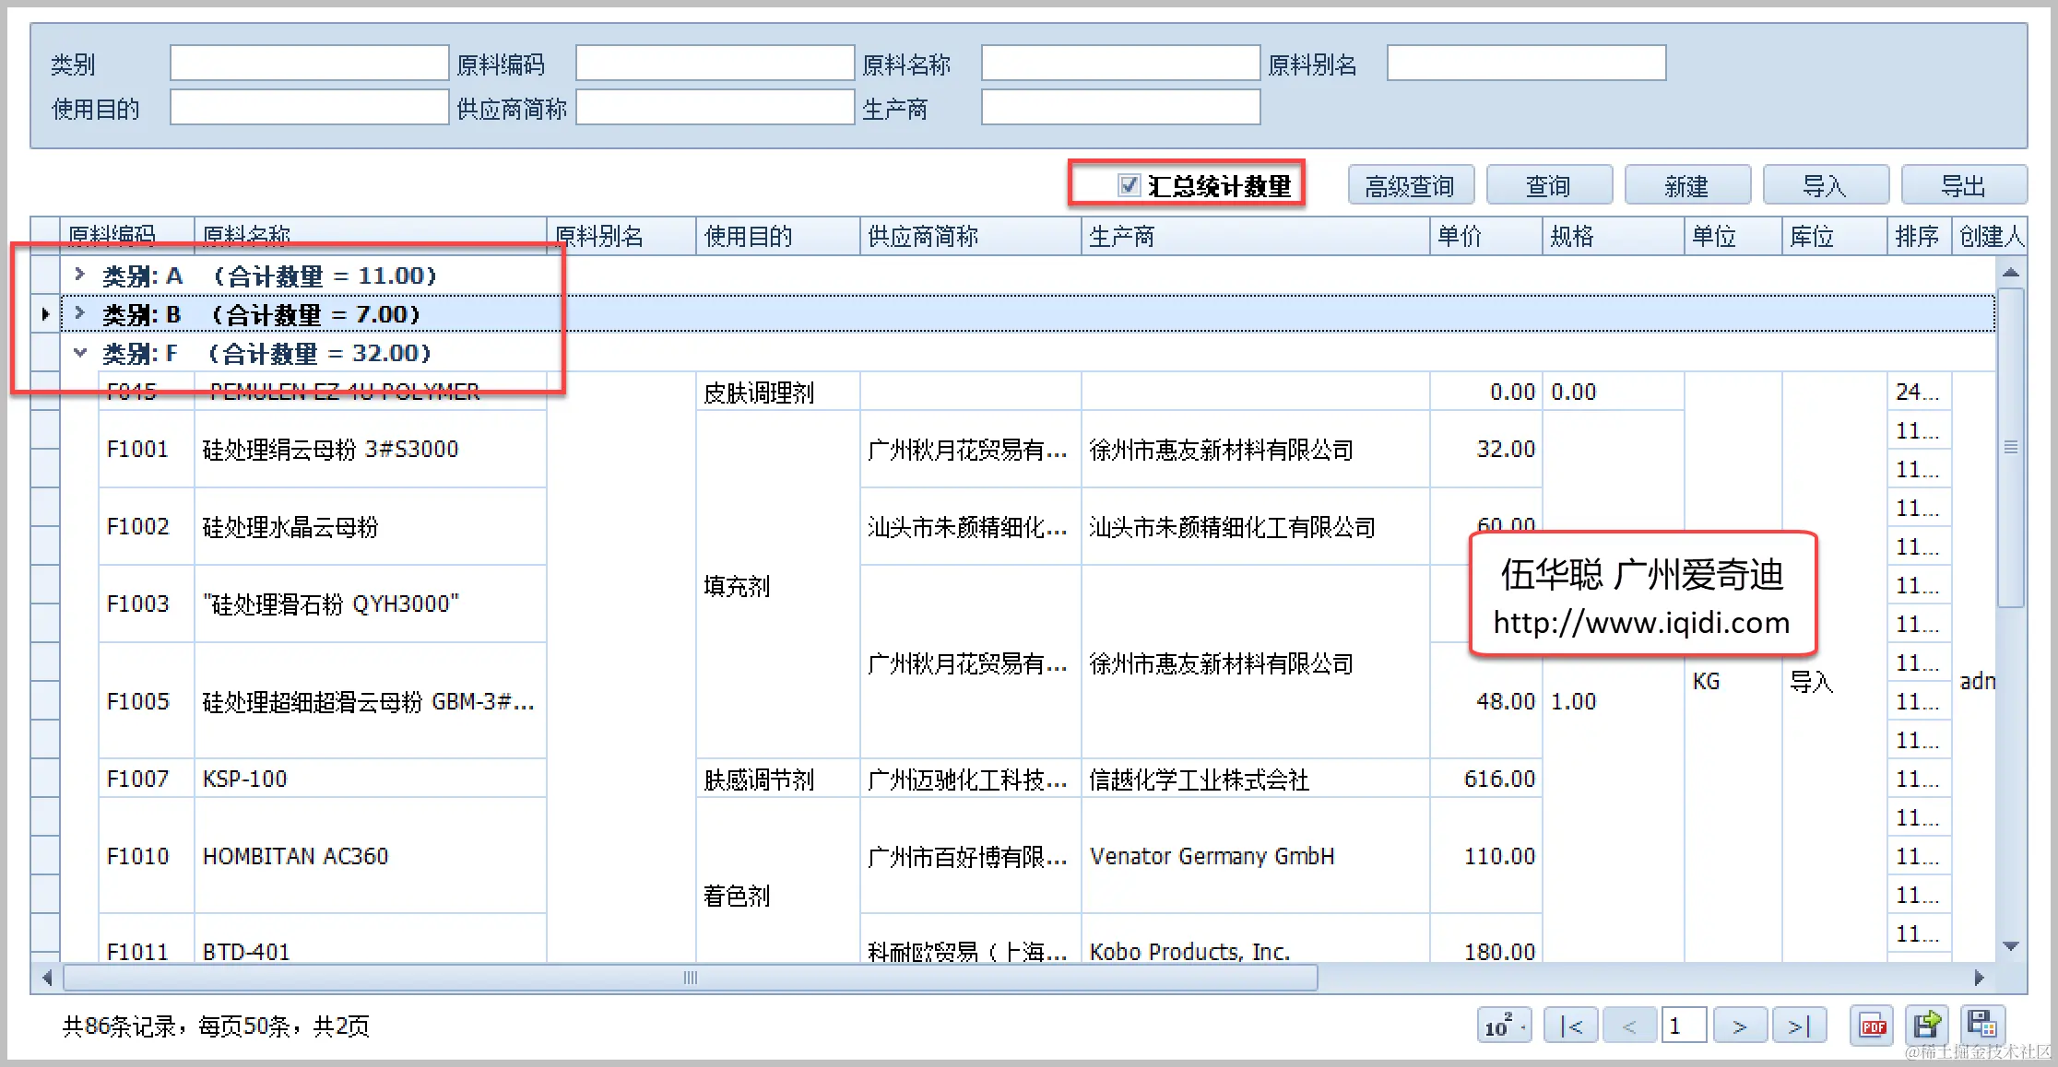Go to the first page of records

1572,1026
